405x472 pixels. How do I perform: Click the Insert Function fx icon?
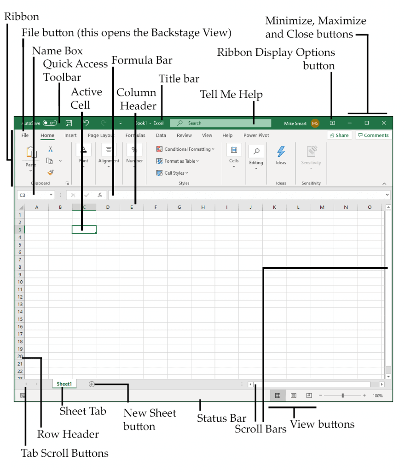coord(100,195)
